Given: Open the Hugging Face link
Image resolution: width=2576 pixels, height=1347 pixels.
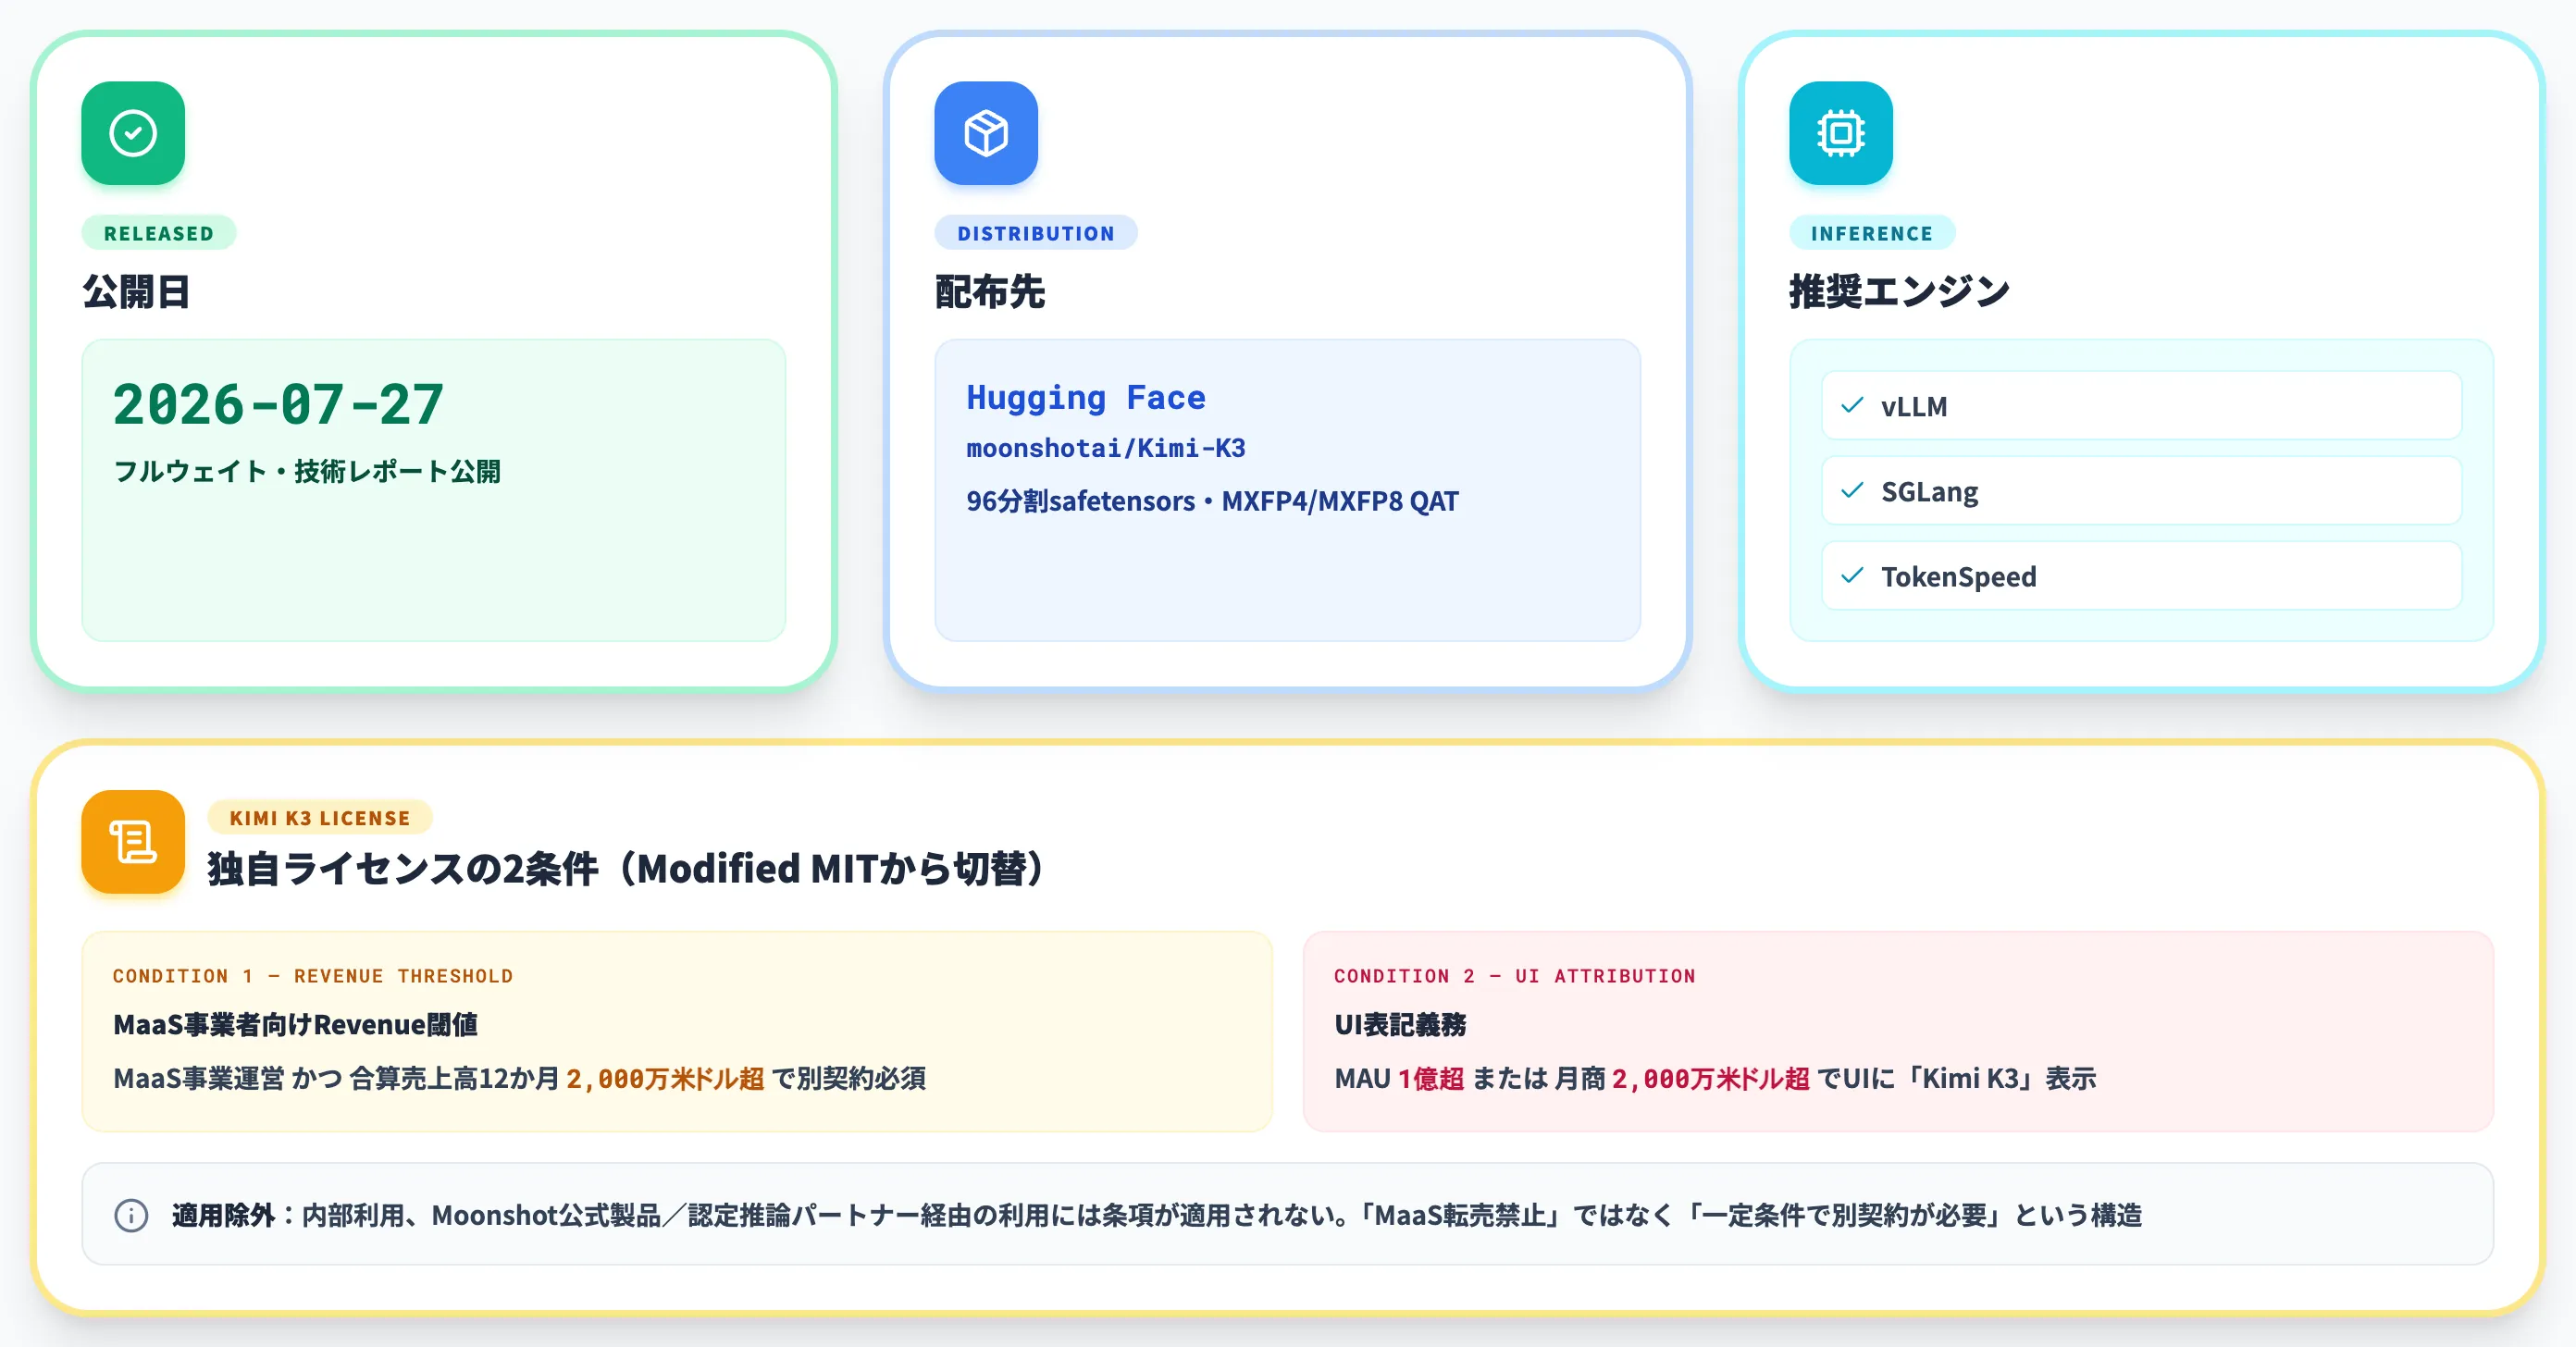Looking at the screenshot, I should 1086,397.
